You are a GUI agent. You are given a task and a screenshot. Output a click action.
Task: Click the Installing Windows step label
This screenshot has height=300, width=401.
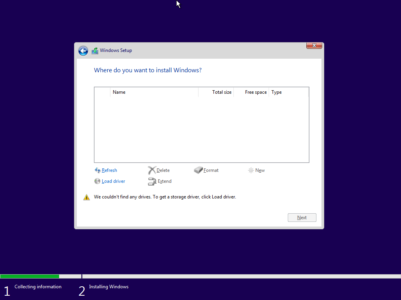108,287
